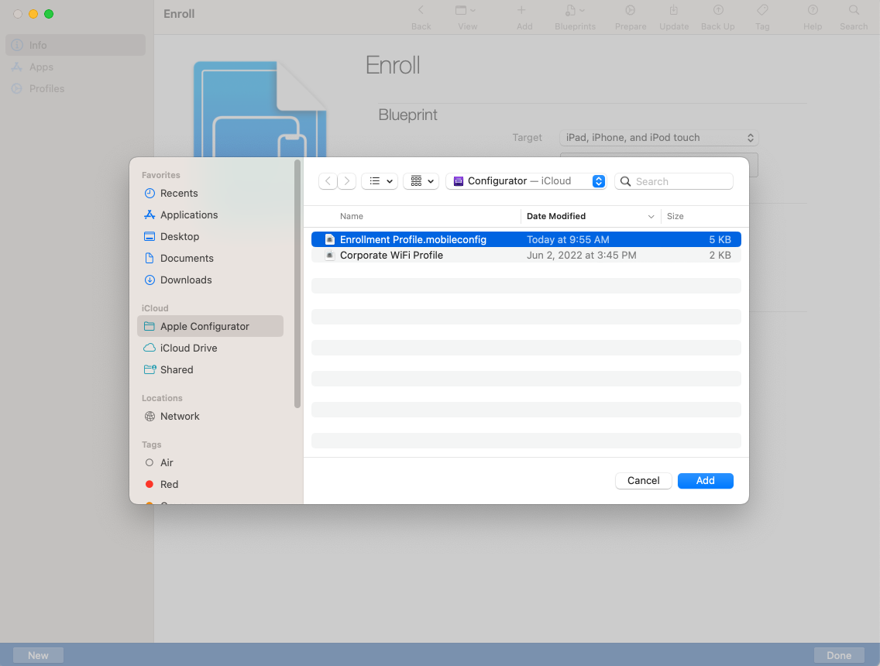The height and width of the screenshot is (666, 880).
Task: Select the Air tag circle
Action: [150, 463]
